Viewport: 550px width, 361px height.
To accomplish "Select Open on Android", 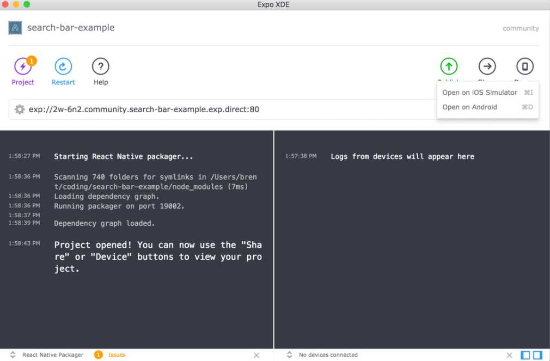I will click(x=487, y=107).
